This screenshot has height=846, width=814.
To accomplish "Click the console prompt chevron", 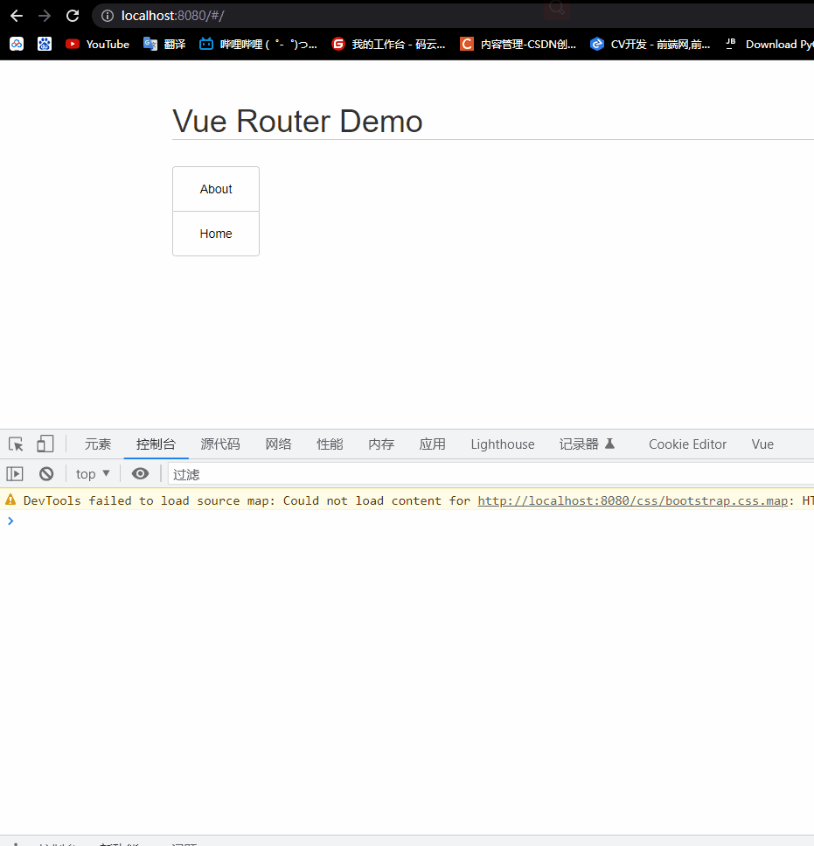I will (10, 521).
